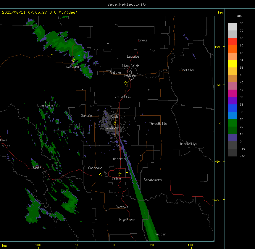Click the Drumheller town label

tap(189, 144)
